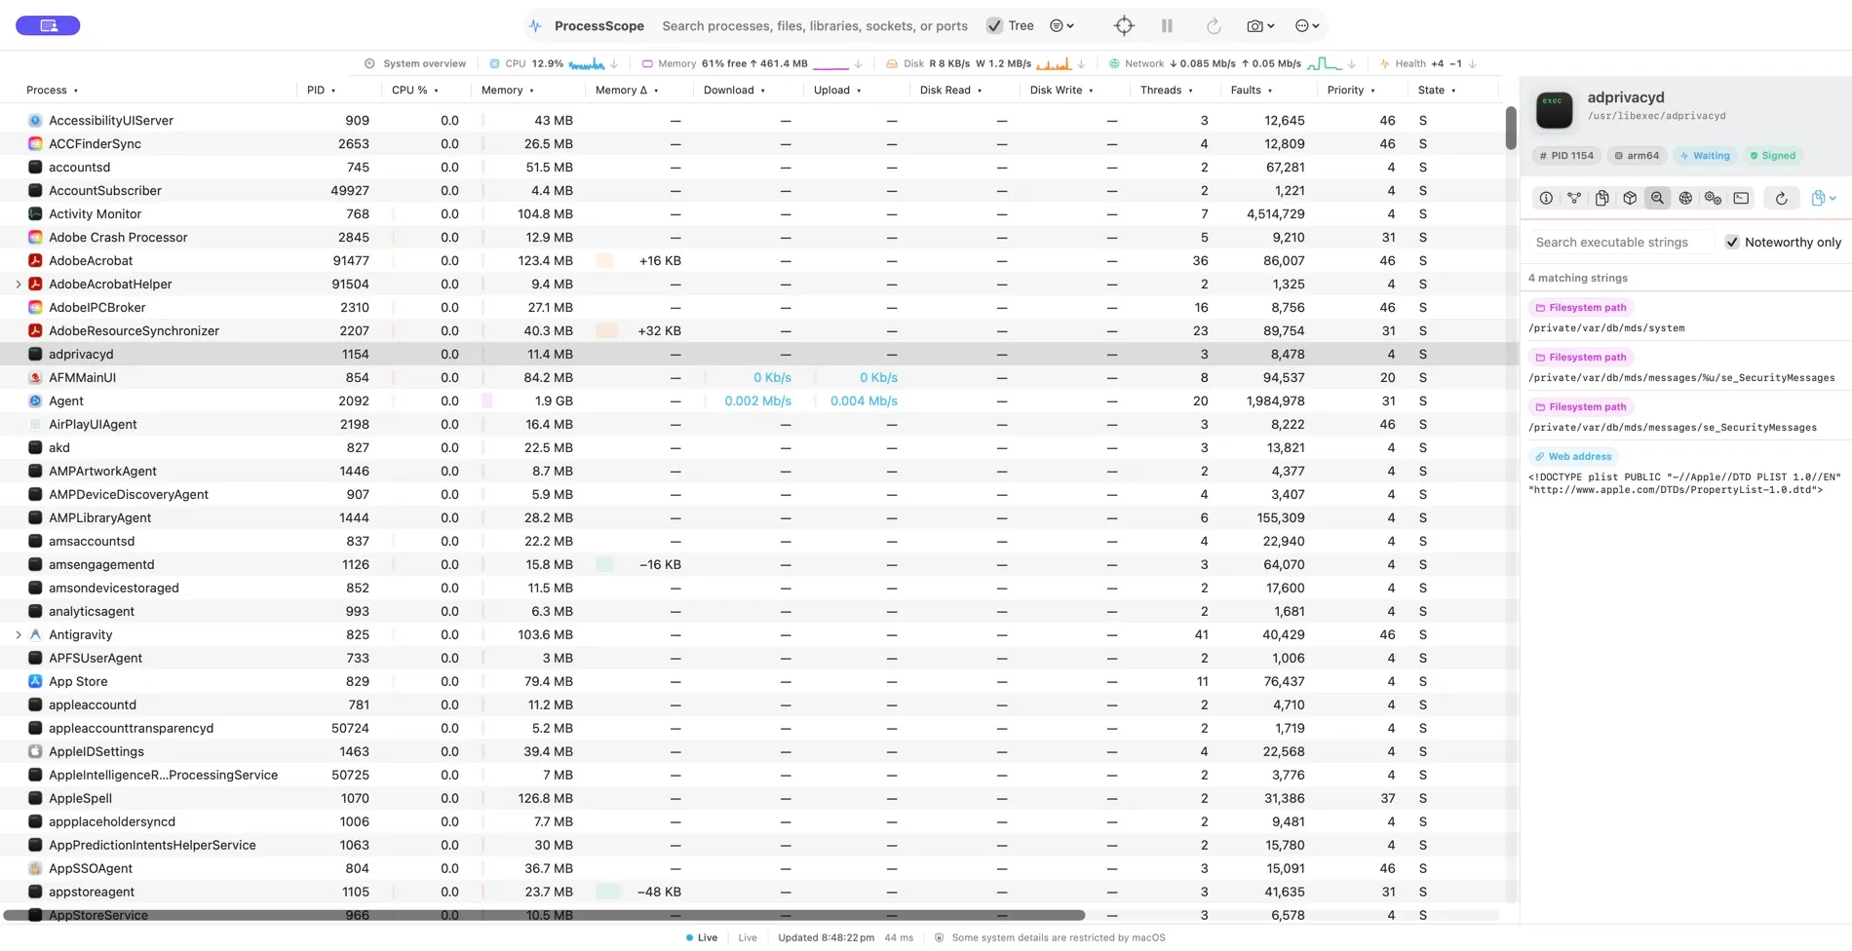Open the copy strings dropdown in inspector
The width and height of the screenshot is (1852, 951).
click(1824, 199)
